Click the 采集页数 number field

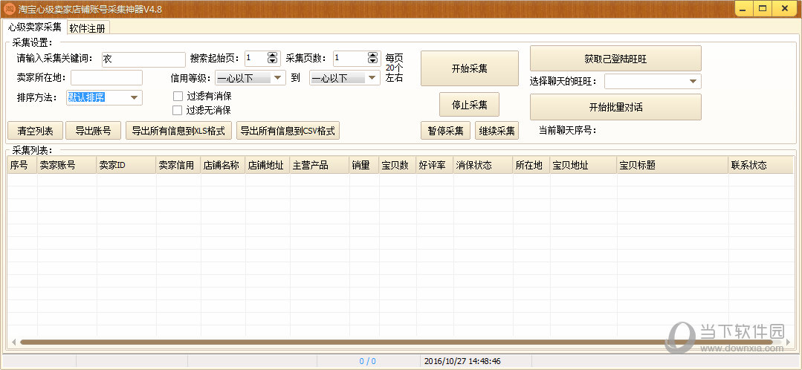(x=350, y=58)
